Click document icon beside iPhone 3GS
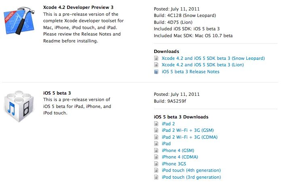 [156, 164]
